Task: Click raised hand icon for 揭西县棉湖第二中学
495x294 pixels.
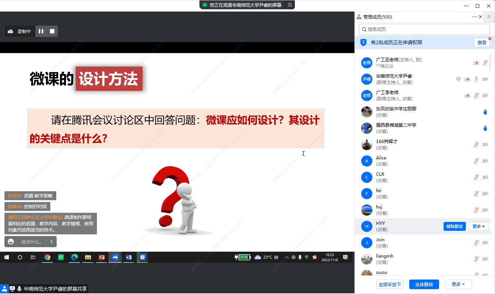Action: (485, 128)
